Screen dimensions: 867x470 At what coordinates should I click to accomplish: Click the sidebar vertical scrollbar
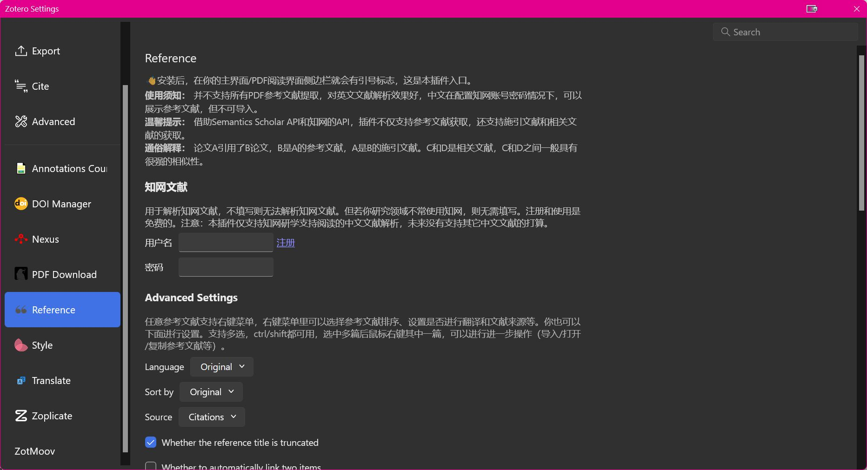125,268
